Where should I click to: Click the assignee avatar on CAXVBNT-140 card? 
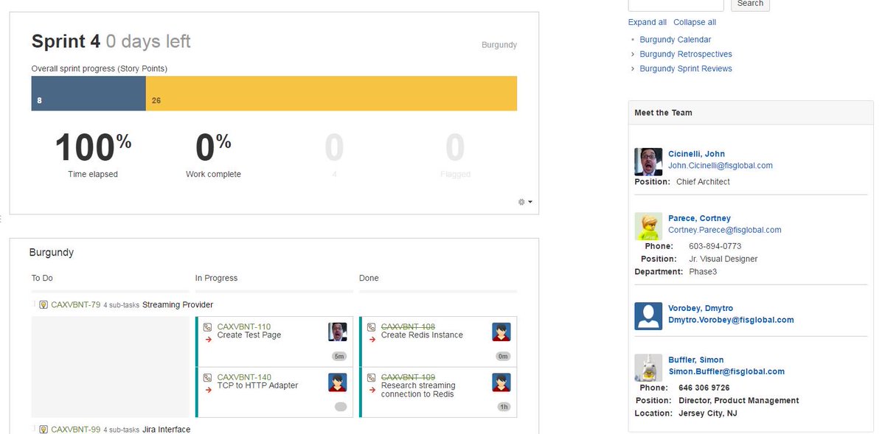point(338,382)
